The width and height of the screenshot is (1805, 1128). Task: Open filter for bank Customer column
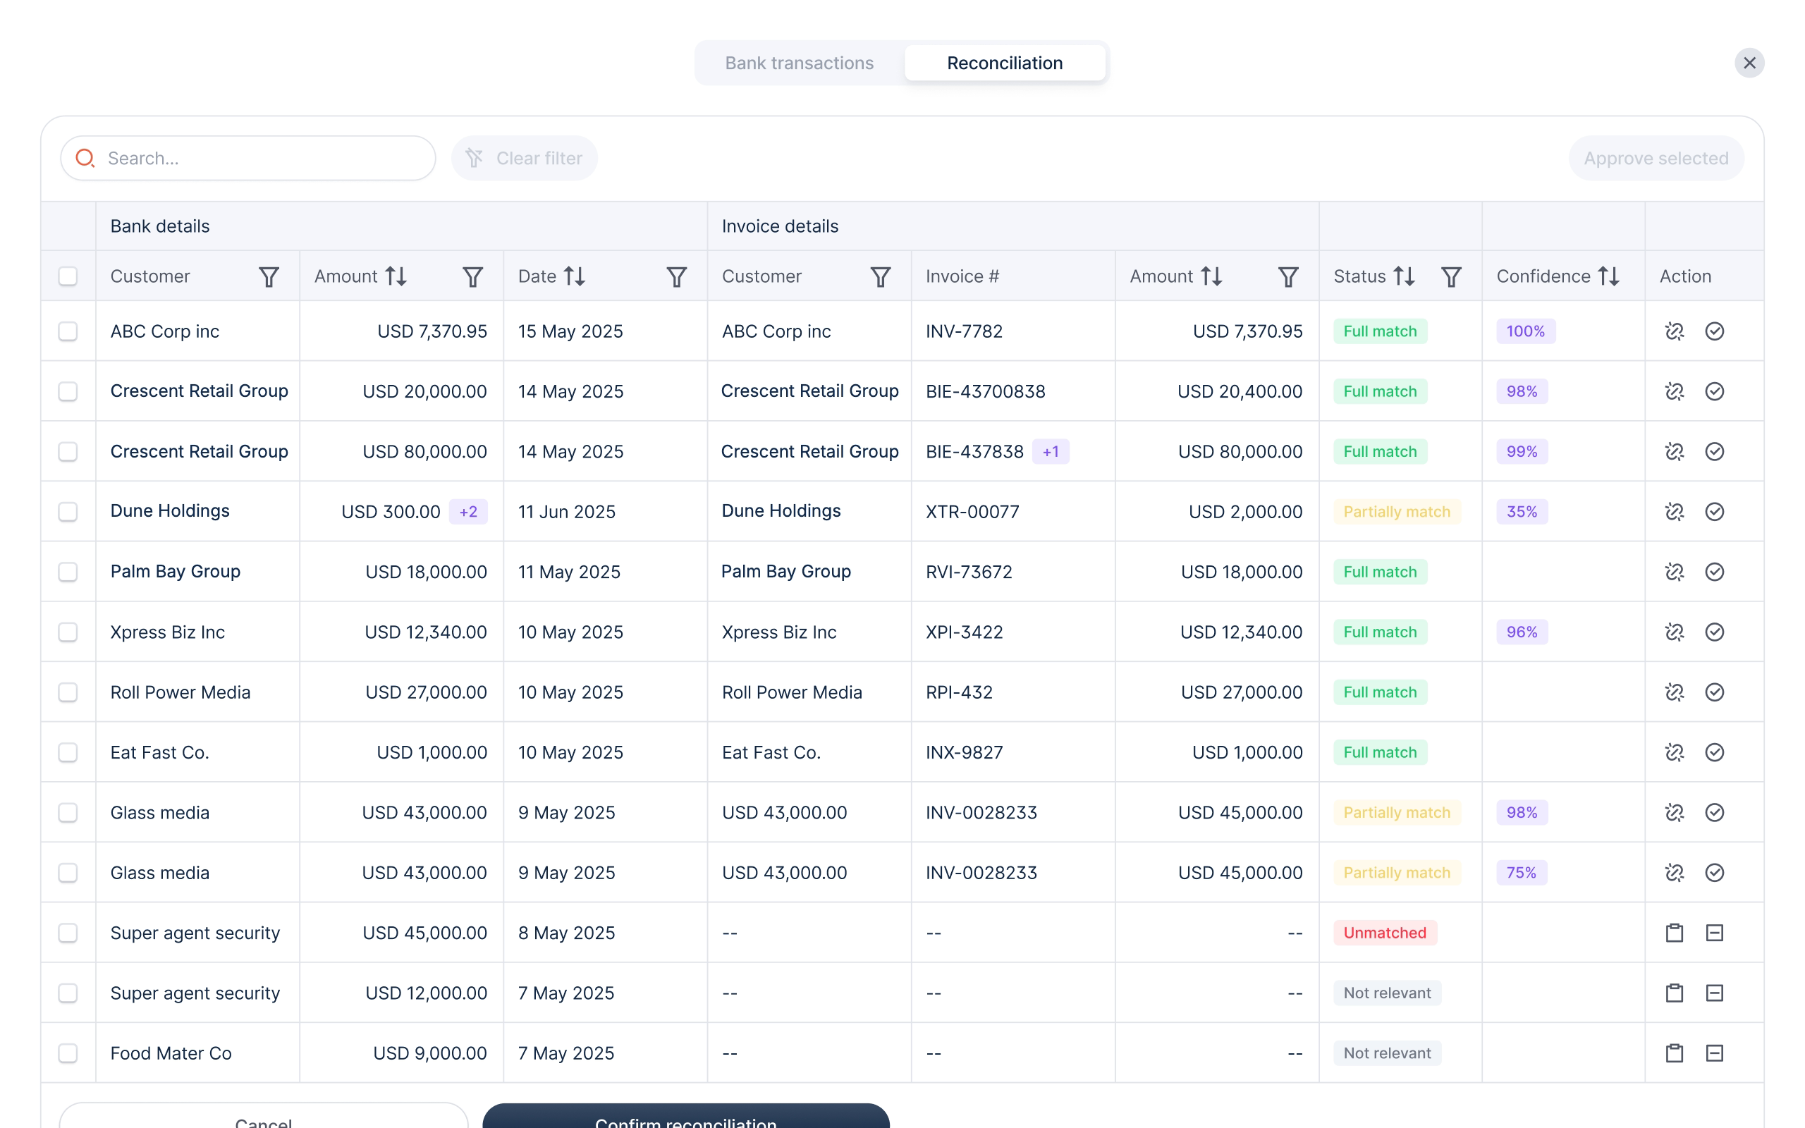(x=269, y=277)
